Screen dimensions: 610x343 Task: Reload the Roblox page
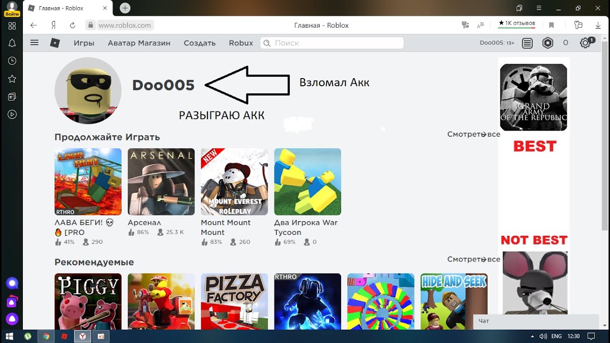[73, 25]
